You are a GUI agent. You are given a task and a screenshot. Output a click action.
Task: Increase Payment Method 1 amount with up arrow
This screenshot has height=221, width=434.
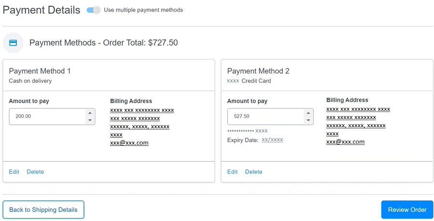(90, 113)
